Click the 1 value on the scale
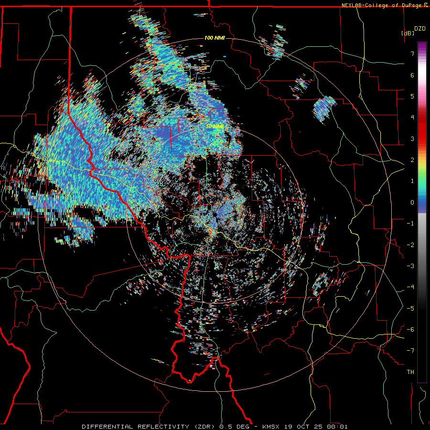The height and width of the screenshot is (430, 430). pos(412,181)
